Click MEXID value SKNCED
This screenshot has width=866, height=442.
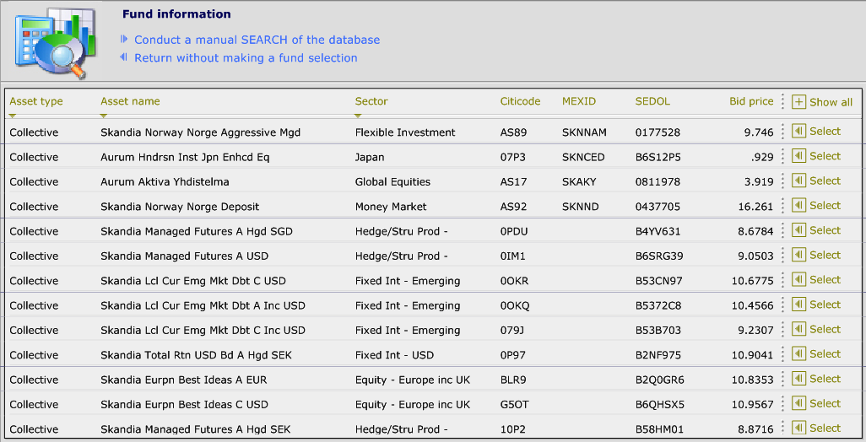pos(583,157)
